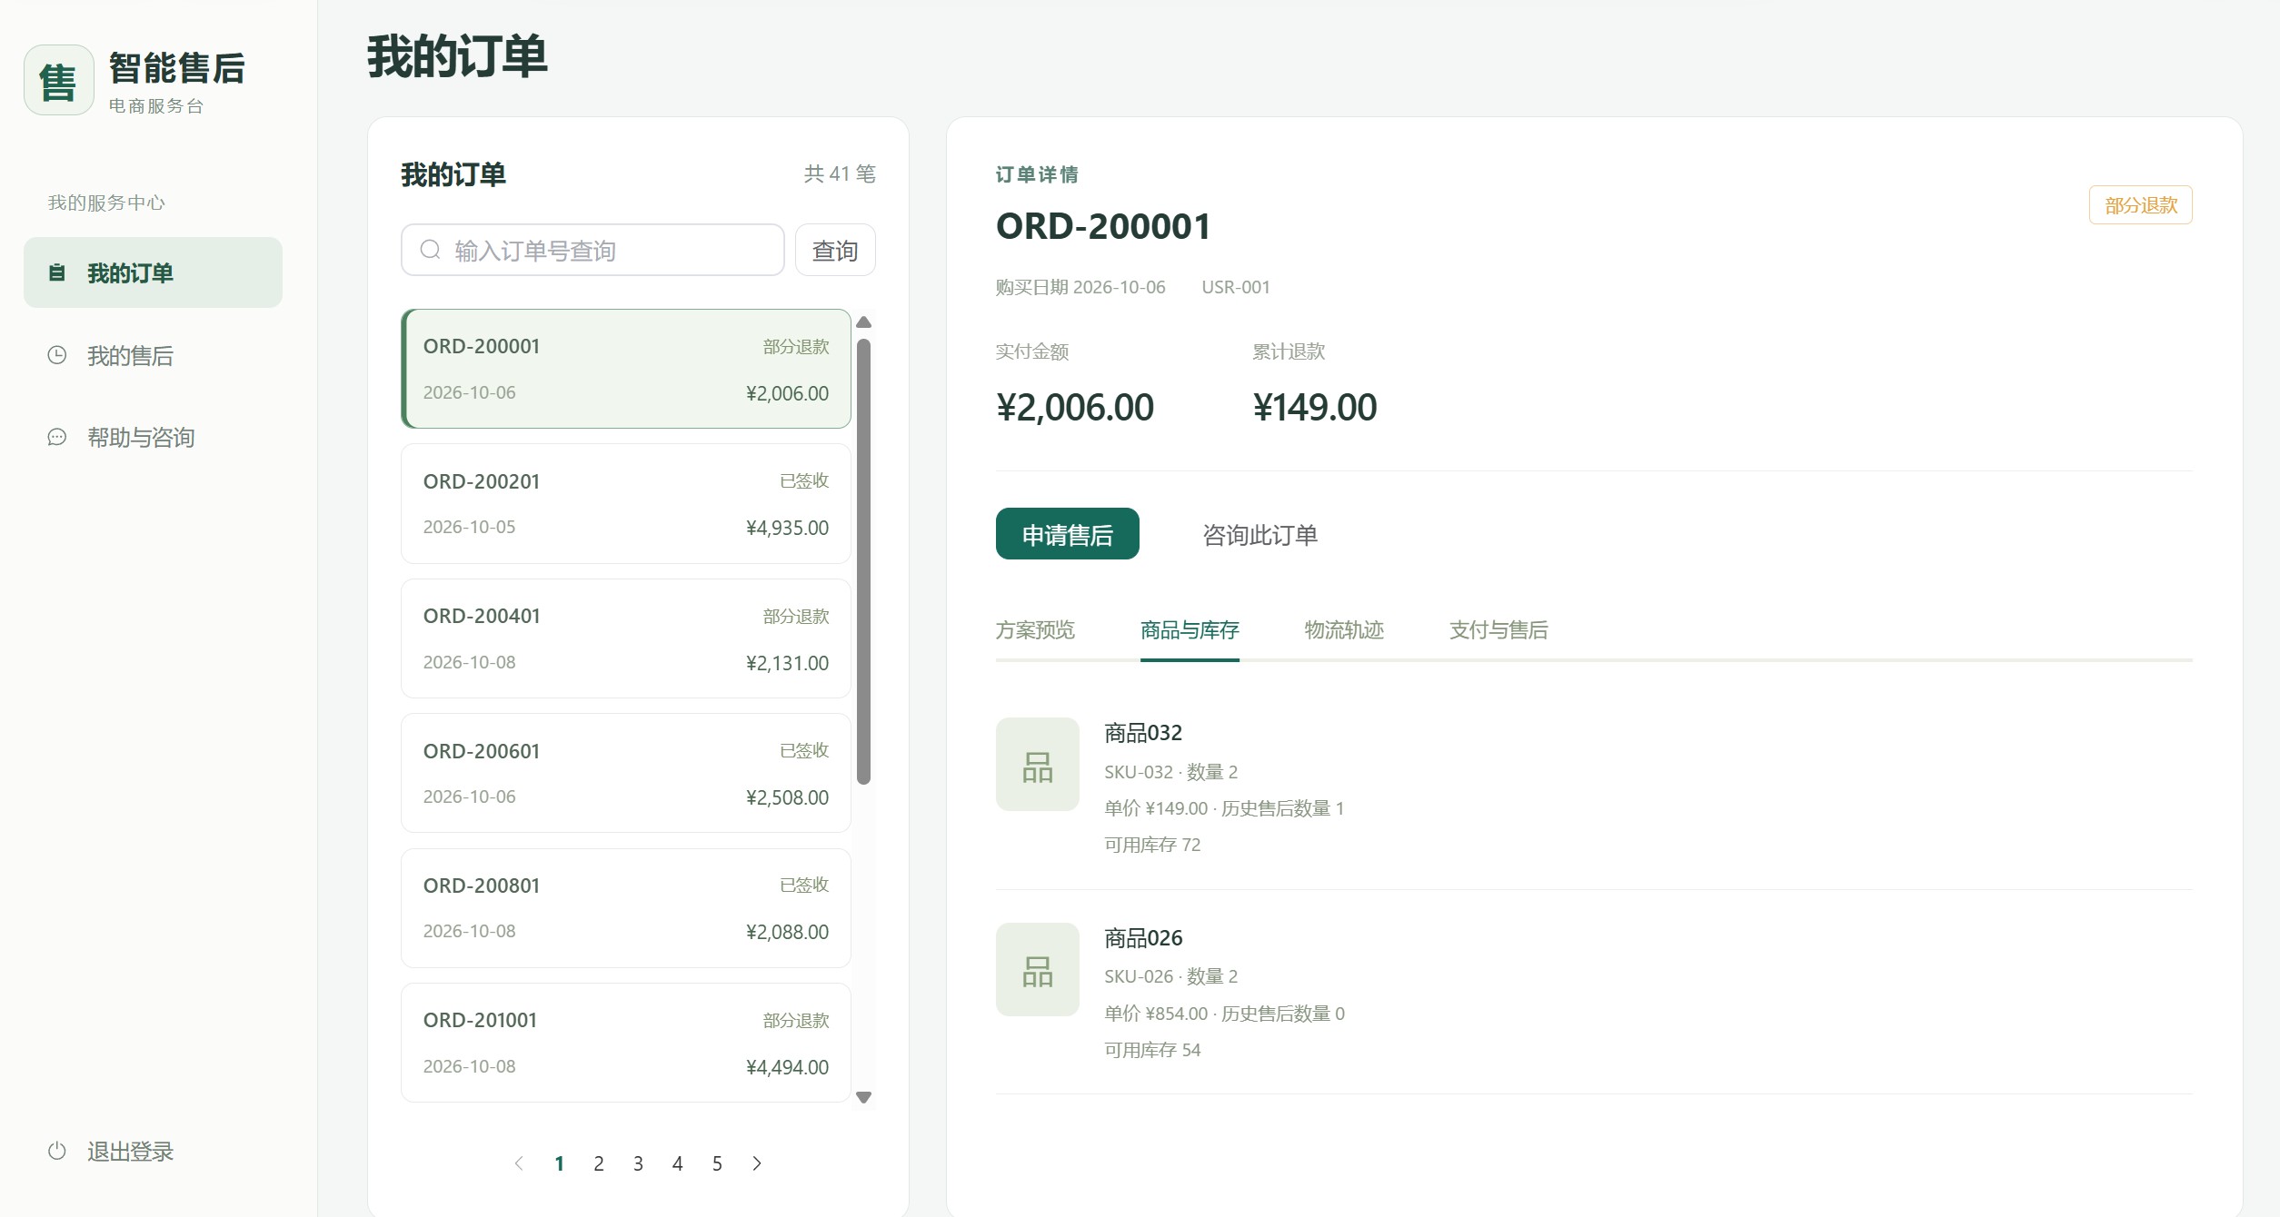Click the 我的订单 page title
This screenshot has height=1217, width=2280.
[x=457, y=56]
